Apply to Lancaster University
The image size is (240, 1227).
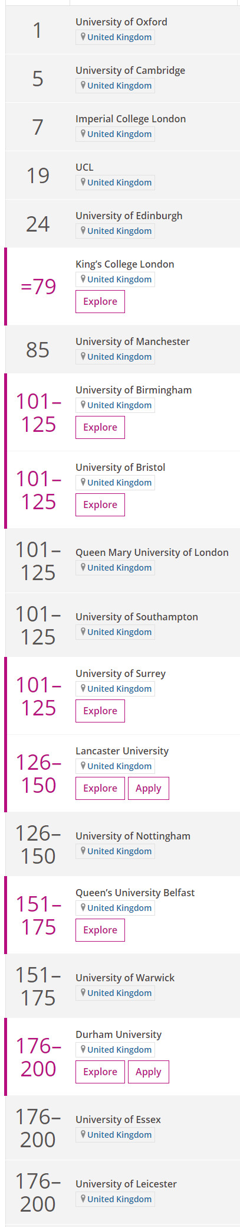tap(149, 788)
